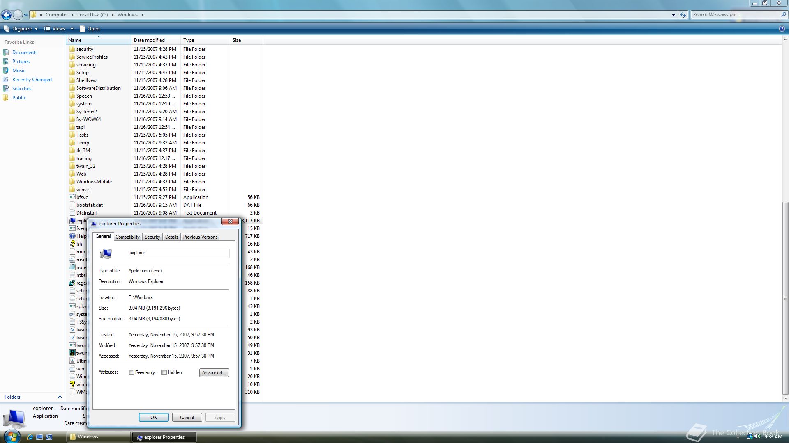Select the regedit application icon

click(x=72, y=283)
